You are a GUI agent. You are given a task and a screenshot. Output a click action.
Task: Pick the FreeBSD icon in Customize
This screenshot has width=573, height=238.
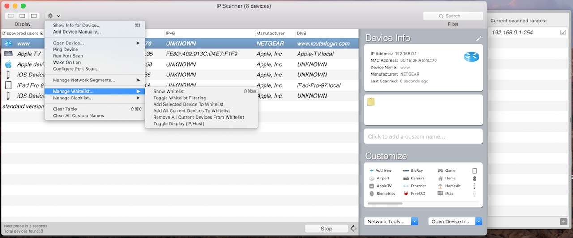[406, 193]
